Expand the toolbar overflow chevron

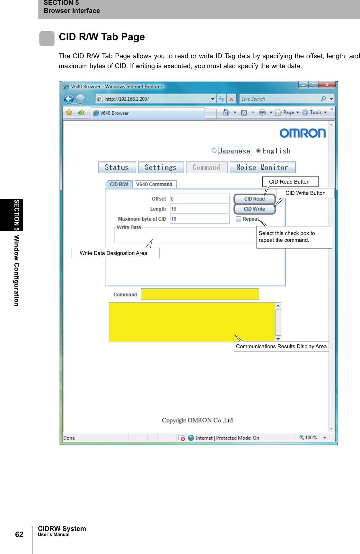pyautogui.click(x=332, y=109)
